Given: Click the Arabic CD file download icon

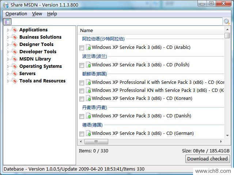Looking at the screenshot, I should [88, 47].
